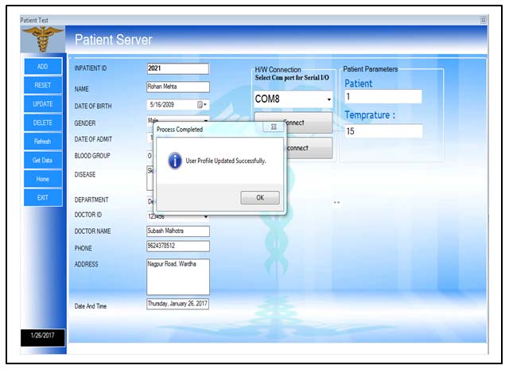Close the Process Completed dialog
509x377 pixels.
[273, 126]
